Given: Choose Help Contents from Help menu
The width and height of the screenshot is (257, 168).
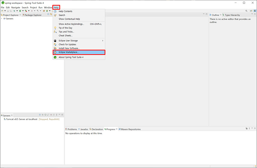Looking at the screenshot, I should point(79,11).
